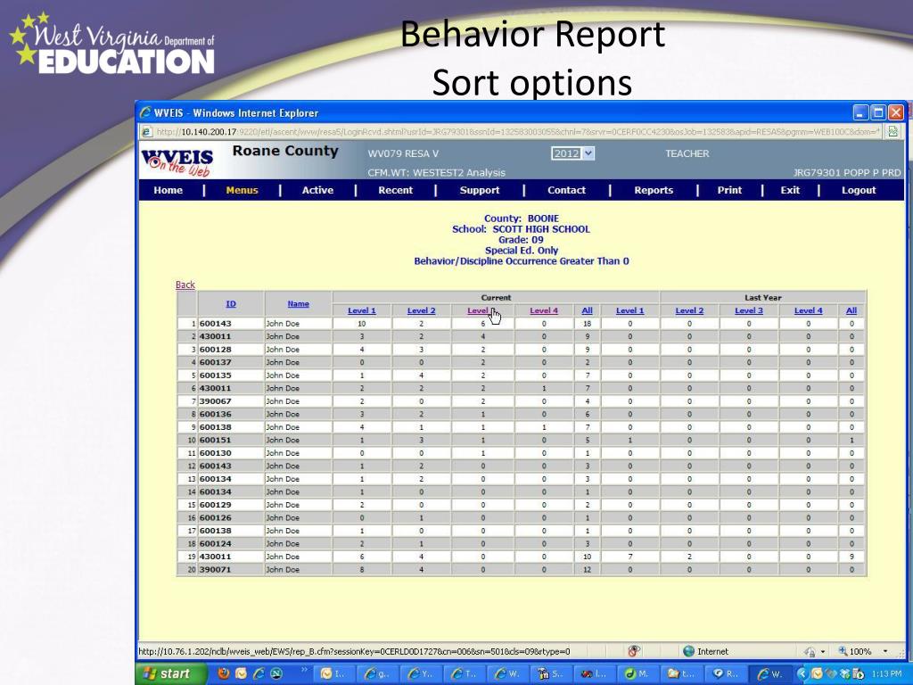Select student ID 390067
This screenshot has width=913, height=685.
(216, 401)
